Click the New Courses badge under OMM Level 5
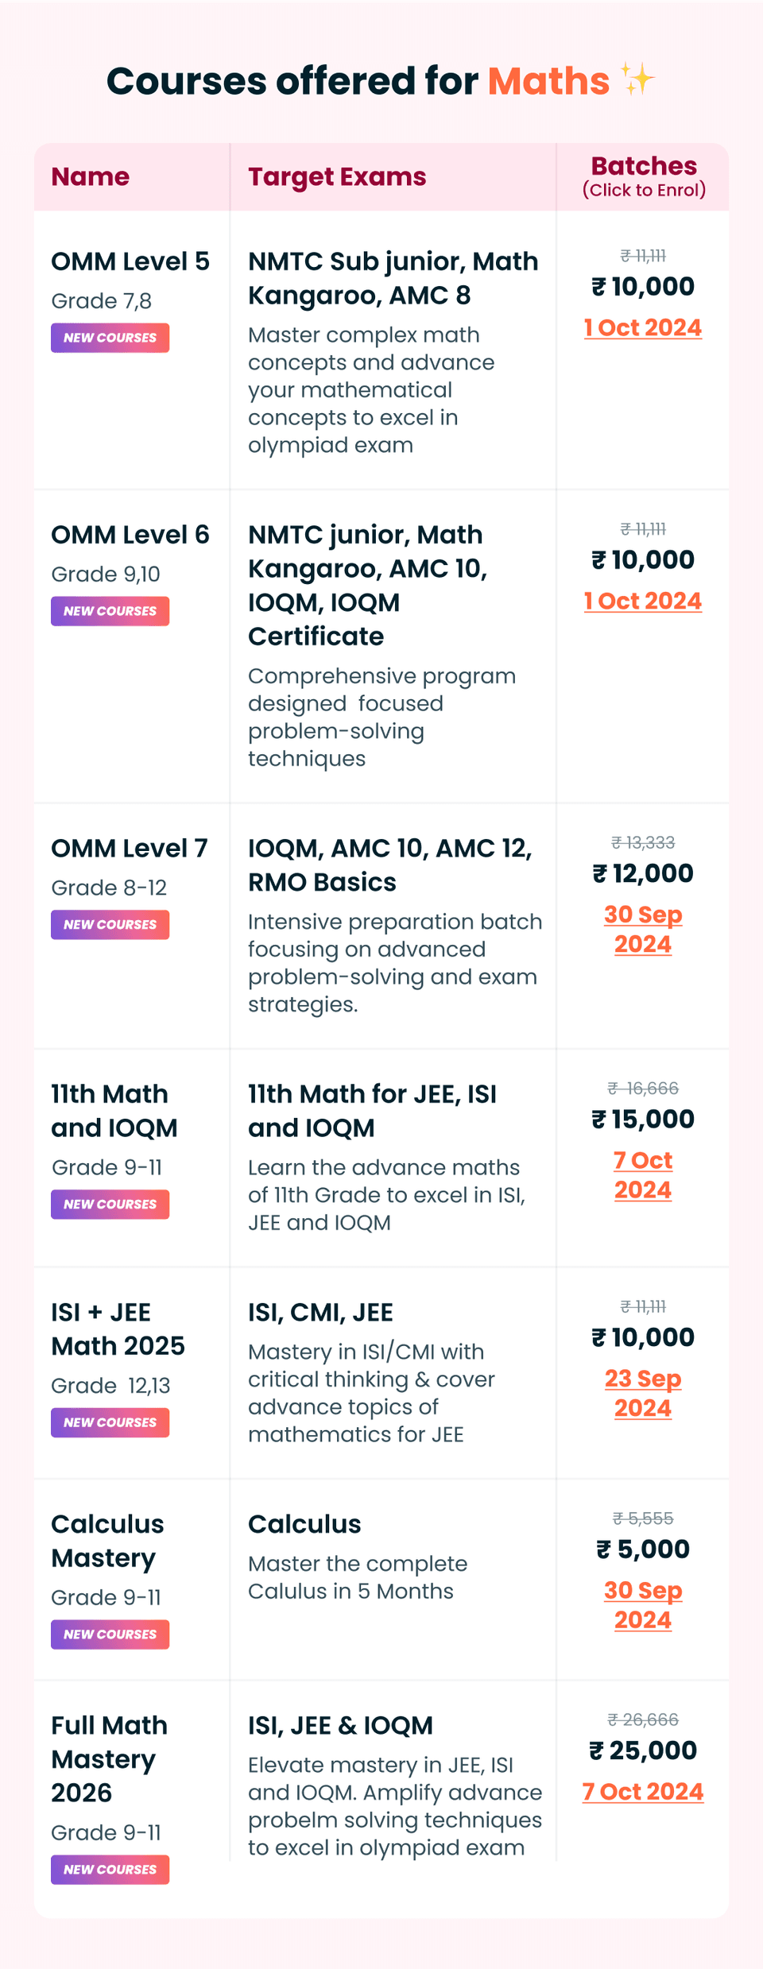 [110, 338]
